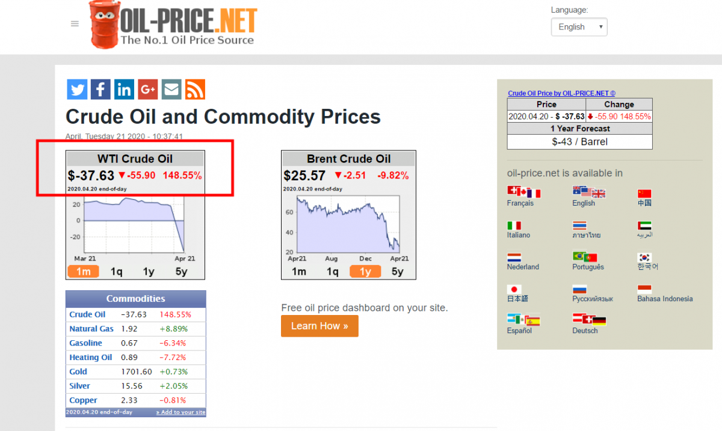This screenshot has width=722, height=431.
Task: Open Natural Gas in the Commodities table
Action: pos(91,329)
